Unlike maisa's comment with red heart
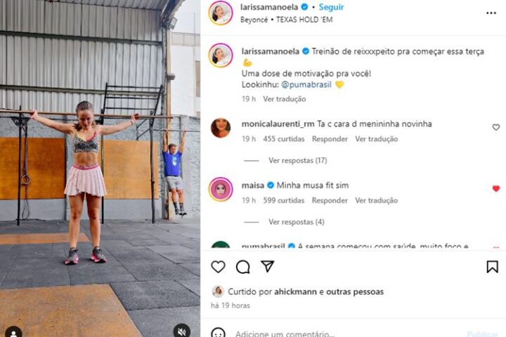The height and width of the screenshot is (337, 506). pos(496,189)
